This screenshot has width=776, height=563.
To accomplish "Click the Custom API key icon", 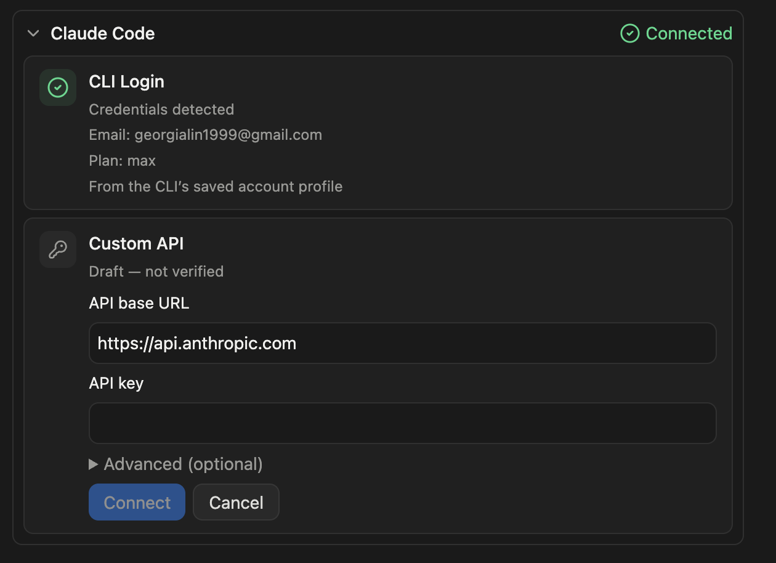I will pyautogui.click(x=58, y=249).
